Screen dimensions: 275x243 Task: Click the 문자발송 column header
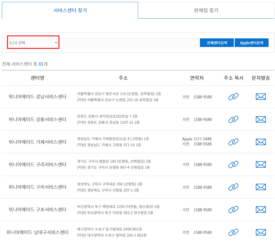(x=261, y=78)
